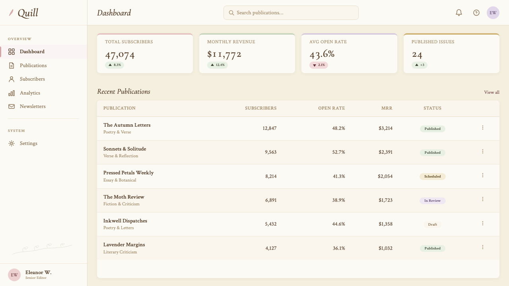Open row menu for Pressed Petals Weekly
This screenshot has width=509, height=286.
coord(483,175)
